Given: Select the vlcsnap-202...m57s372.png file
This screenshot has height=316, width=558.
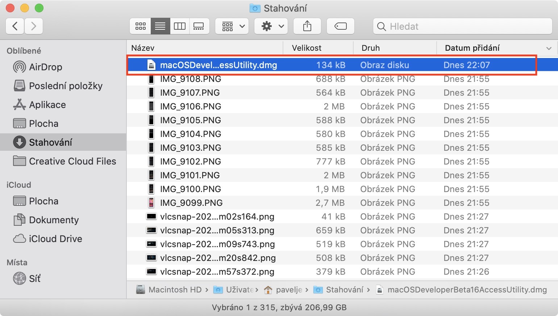Looking at the screenshot, I should click(342, 272).
